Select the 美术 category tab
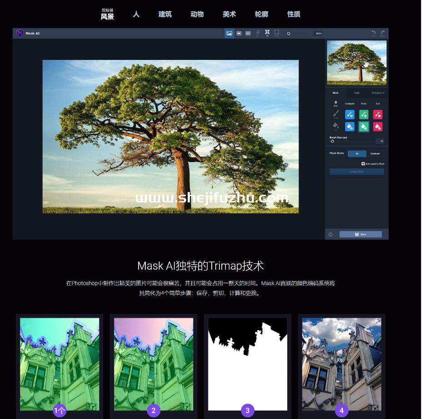This screenshot has width=422, height=419. [229, 14]
